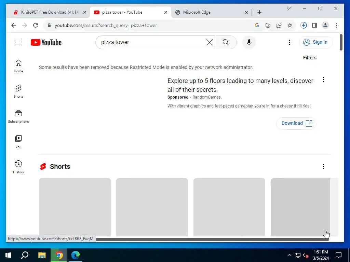Image resolution: width=350 pixels, height=262 pixels.
Task: Open the notification center
Action: [339, 255]
